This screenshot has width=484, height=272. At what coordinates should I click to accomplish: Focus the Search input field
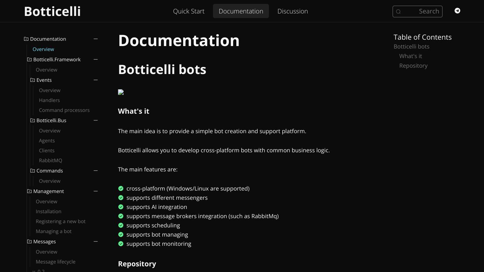pos(417,11)
